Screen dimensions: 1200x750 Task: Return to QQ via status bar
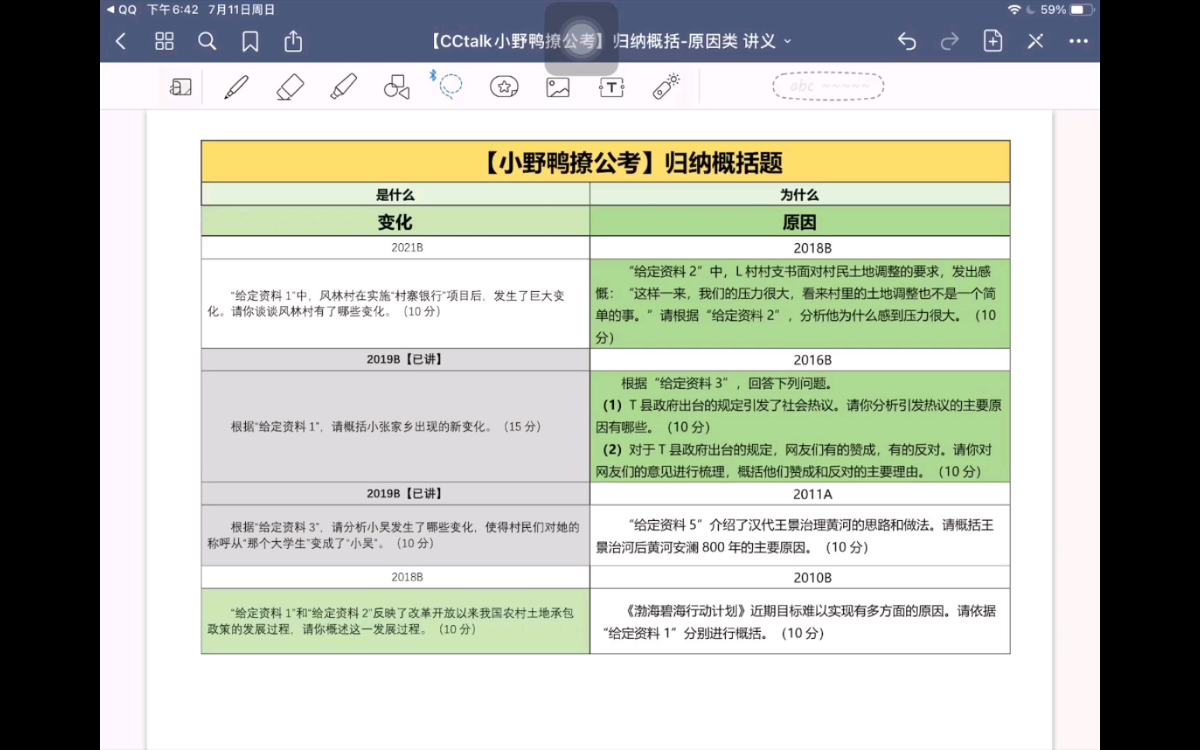point(122,10)
